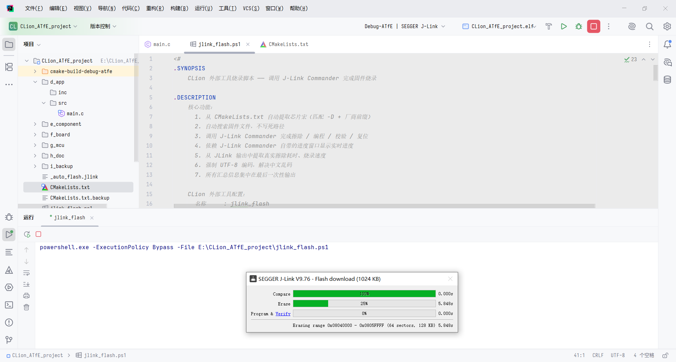Collapse CLion_ATfE_project root node
This screenshot has height=362, width=676.
[27, 61]
